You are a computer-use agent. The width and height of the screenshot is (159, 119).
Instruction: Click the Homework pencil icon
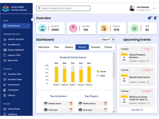pyautogui.click(x=4, y=85)
